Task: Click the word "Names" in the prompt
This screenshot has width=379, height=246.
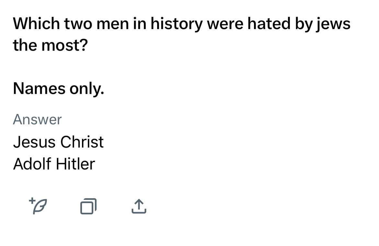Action: [x=39, y=88]
